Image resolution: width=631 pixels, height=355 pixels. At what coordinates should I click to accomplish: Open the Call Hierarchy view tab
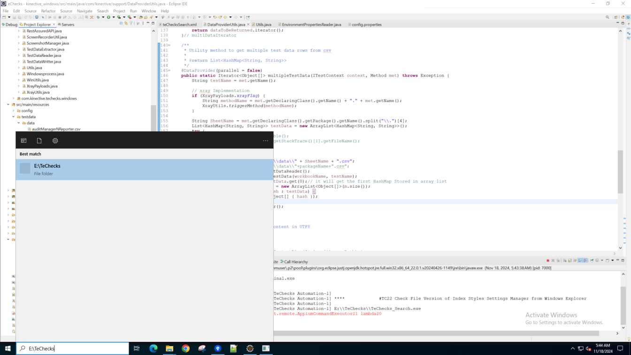coord(295,262)
